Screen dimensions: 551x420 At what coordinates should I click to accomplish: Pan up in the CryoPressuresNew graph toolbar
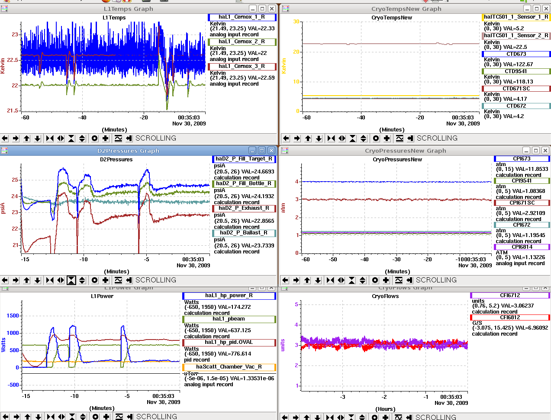307,280
